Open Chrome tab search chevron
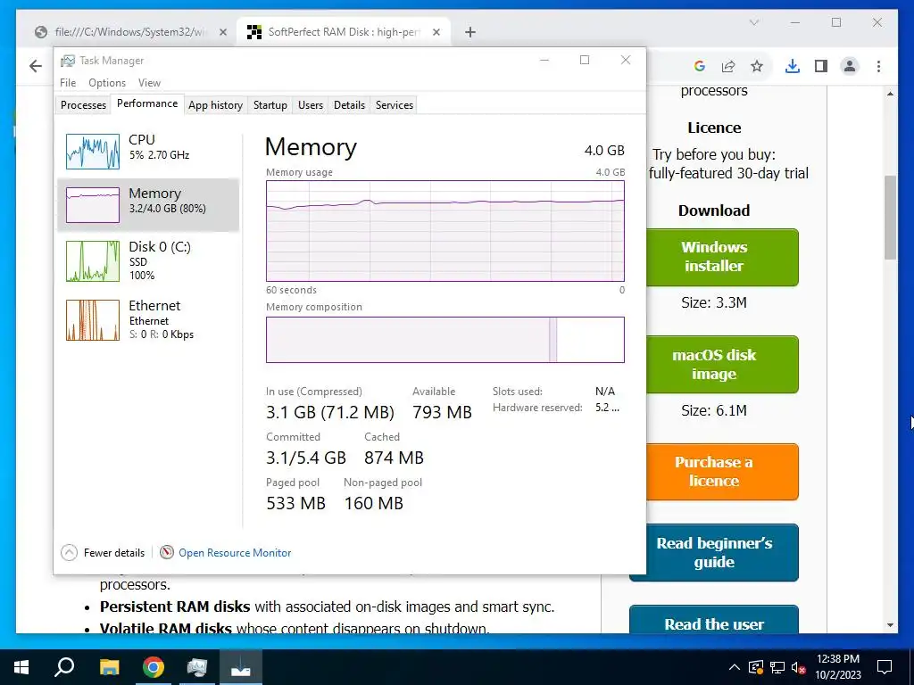 click(x=753, y=22)
